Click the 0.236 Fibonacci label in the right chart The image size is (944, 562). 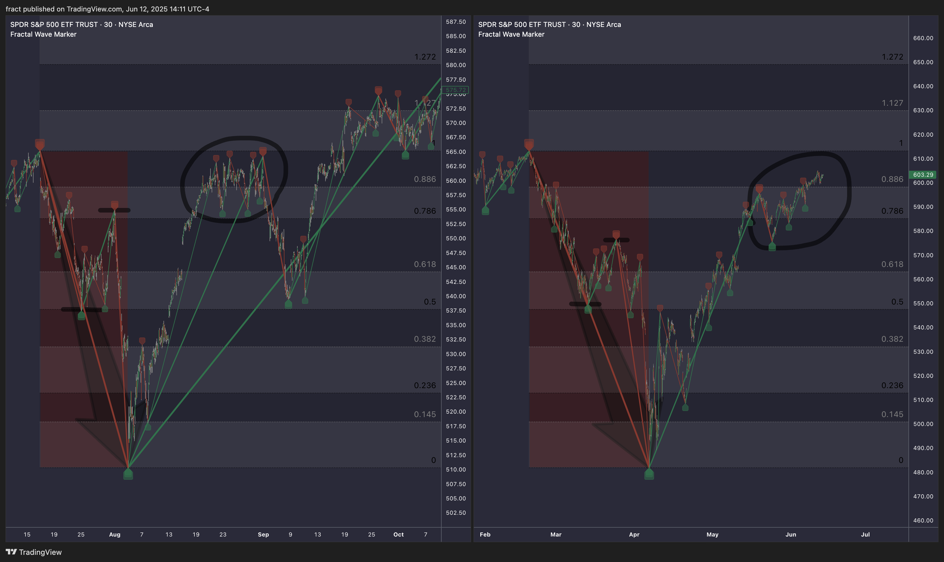[892, 385]
